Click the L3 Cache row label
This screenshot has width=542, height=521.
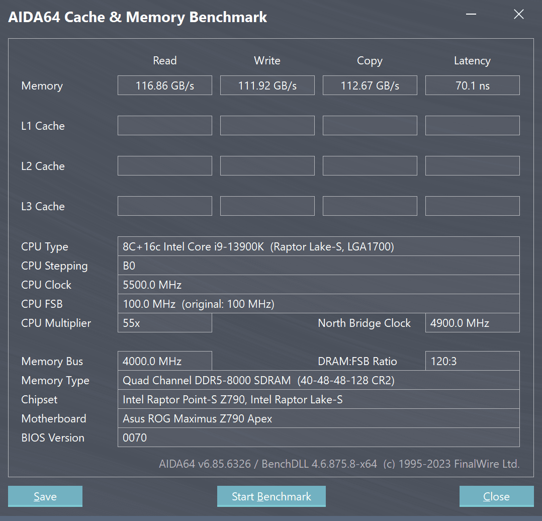tap(43, 206)
